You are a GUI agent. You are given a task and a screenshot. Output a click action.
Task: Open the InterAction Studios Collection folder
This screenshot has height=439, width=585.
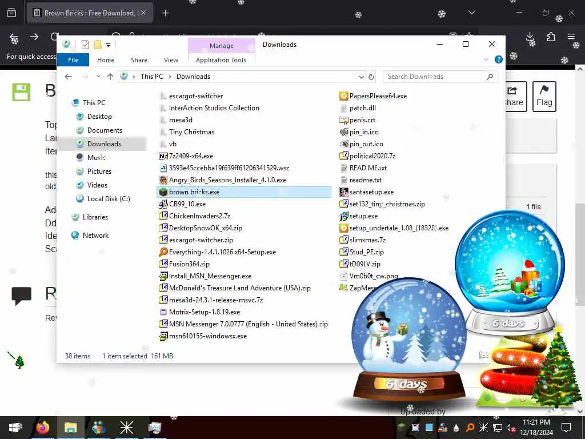tap(214, 108)
